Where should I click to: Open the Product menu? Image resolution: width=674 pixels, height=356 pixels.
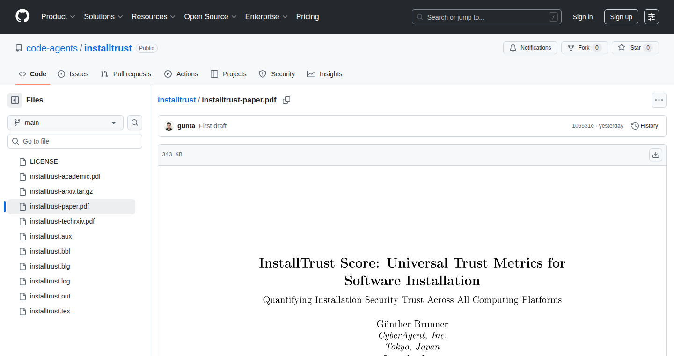(58, 17)
